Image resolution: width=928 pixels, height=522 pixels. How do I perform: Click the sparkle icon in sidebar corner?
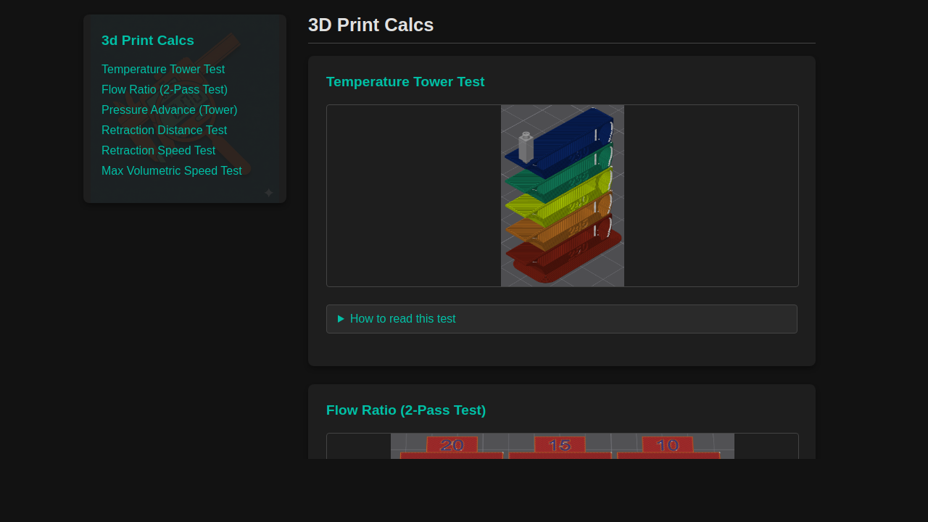pyautogui.click(x=269, y=193)
